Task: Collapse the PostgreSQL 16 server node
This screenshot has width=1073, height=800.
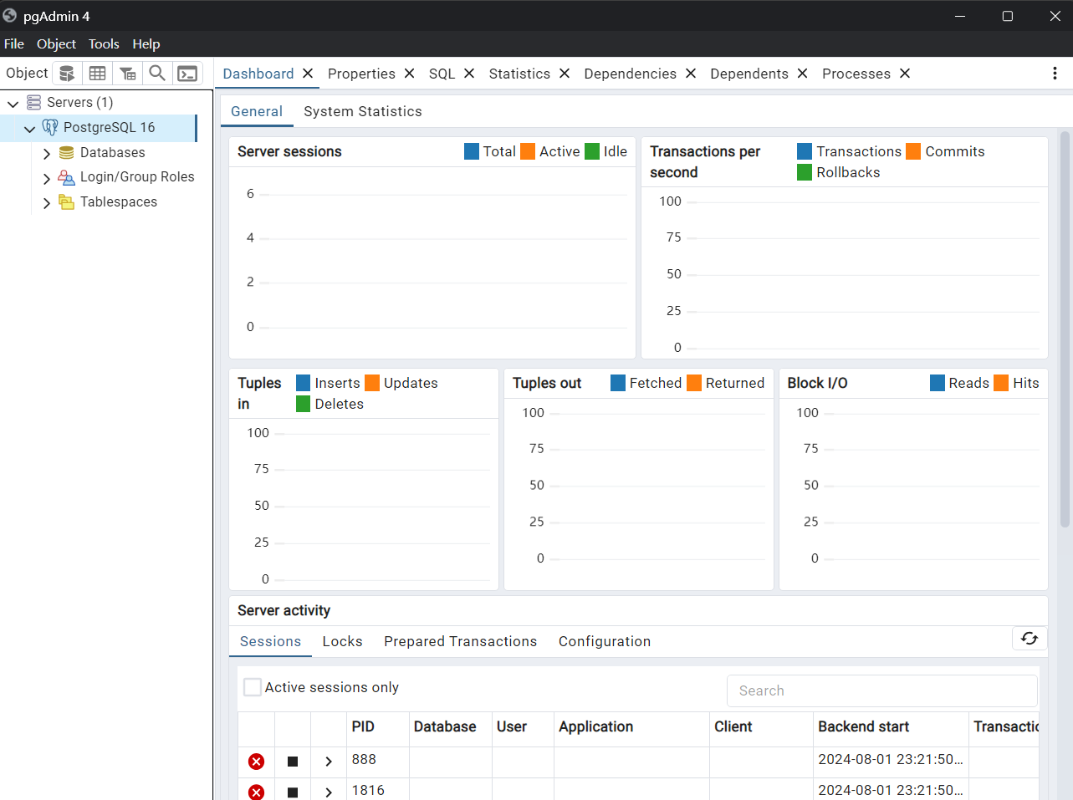Action: click(x=30, y=129)
